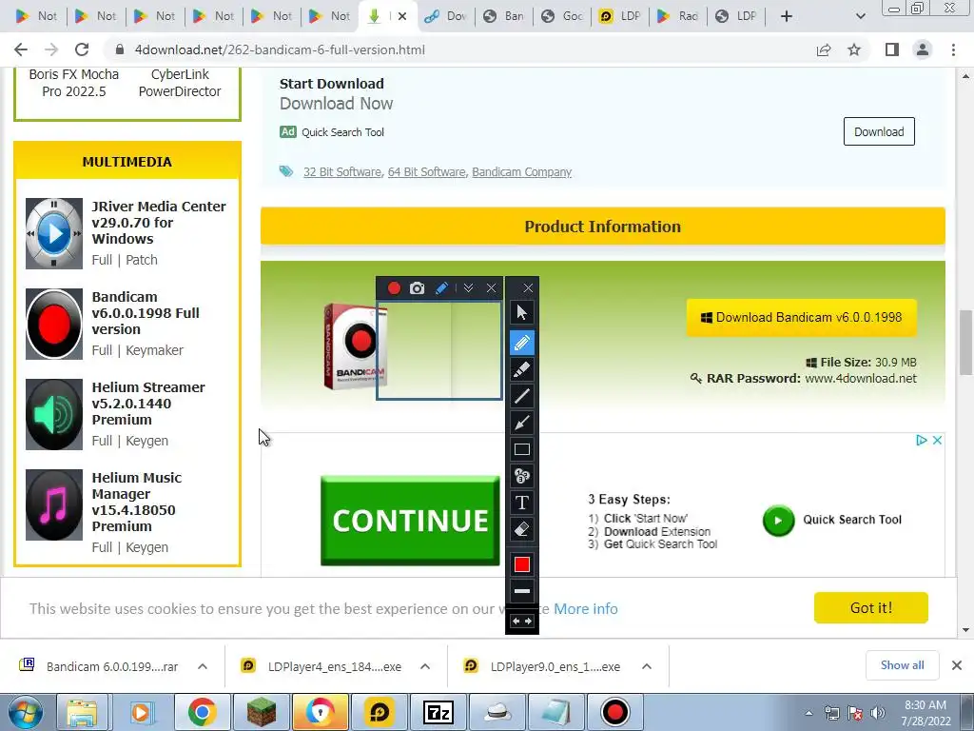
Task: Select the numbering stamp tool
Action: tap(522, 476)
